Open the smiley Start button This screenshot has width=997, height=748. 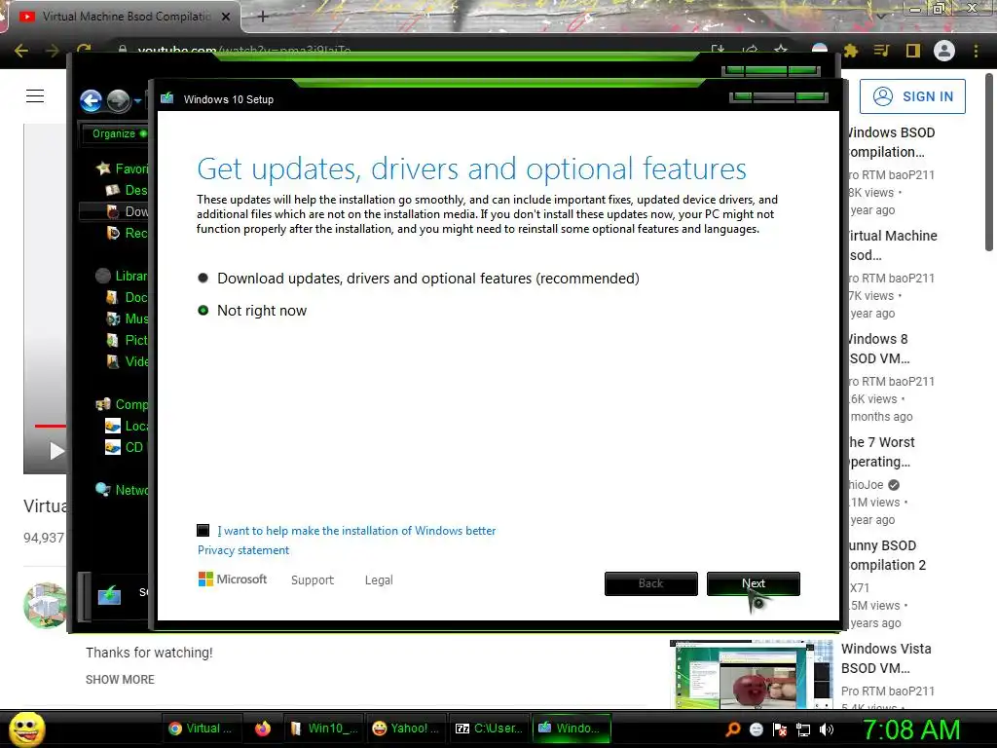(27, 729)
